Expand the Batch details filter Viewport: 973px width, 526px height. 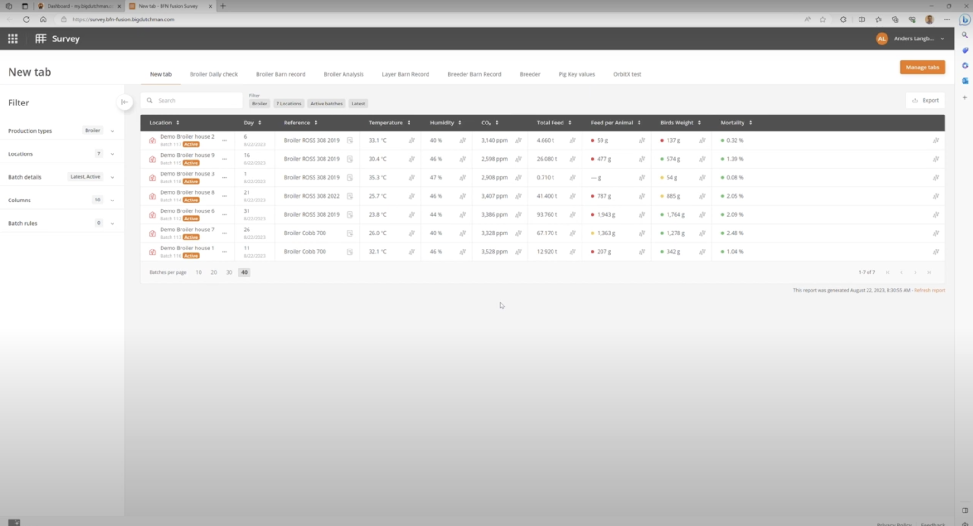pos(112,177)
